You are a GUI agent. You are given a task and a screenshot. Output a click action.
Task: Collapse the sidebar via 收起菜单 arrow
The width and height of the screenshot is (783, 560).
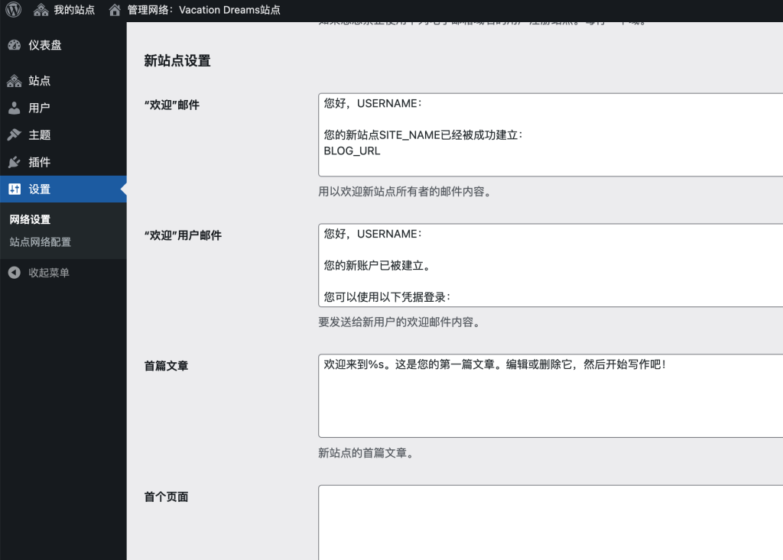[15, 273]
